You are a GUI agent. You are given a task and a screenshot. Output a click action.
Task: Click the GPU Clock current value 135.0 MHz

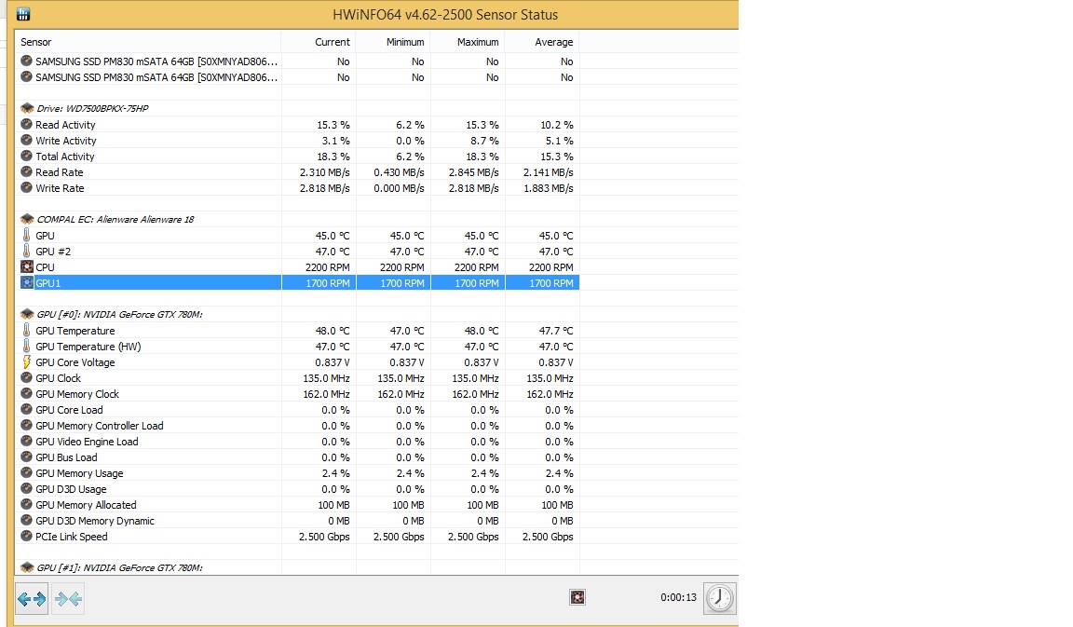[326, 378]
